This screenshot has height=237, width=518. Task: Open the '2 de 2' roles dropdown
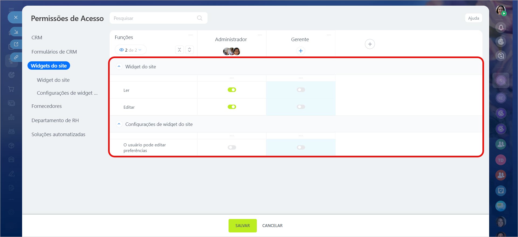(131, 50)
